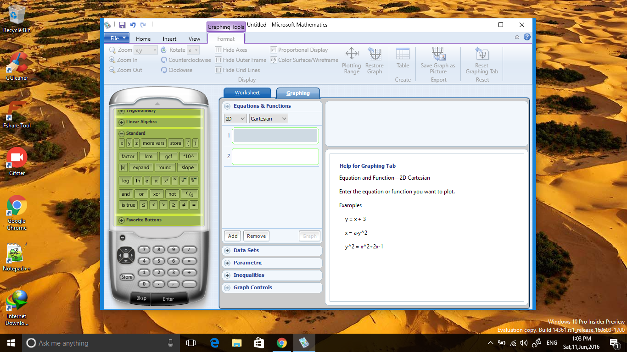Click the Plotting Range icon
Viewport: 627px width, 352px height.
pyautogui.click(x=352, y=54)
